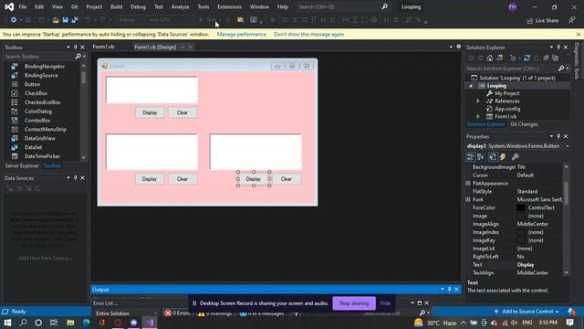Click the ForeColor black color swatch
Screen dimensions: 584x329
[521, 208]
